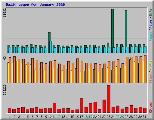The width and height of the screenshot is (154, 120).
Task: Click the yellow Visits legend label
Action: [x=151, y=65]
